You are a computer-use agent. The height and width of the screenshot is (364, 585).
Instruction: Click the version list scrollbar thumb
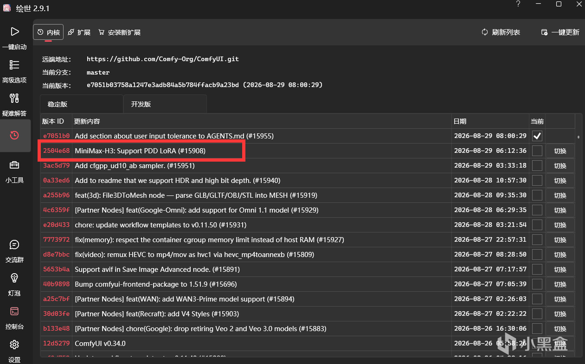(579, 137)
